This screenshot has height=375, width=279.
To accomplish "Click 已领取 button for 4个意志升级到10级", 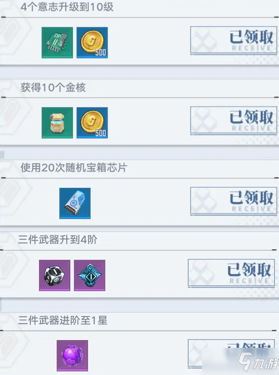I will click(x=234, y=40).
